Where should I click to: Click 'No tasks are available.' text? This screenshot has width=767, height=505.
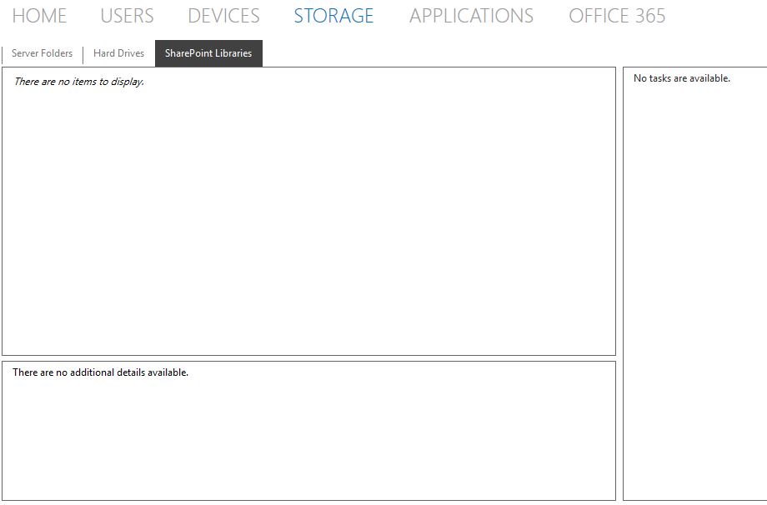[x=681, y=78]
